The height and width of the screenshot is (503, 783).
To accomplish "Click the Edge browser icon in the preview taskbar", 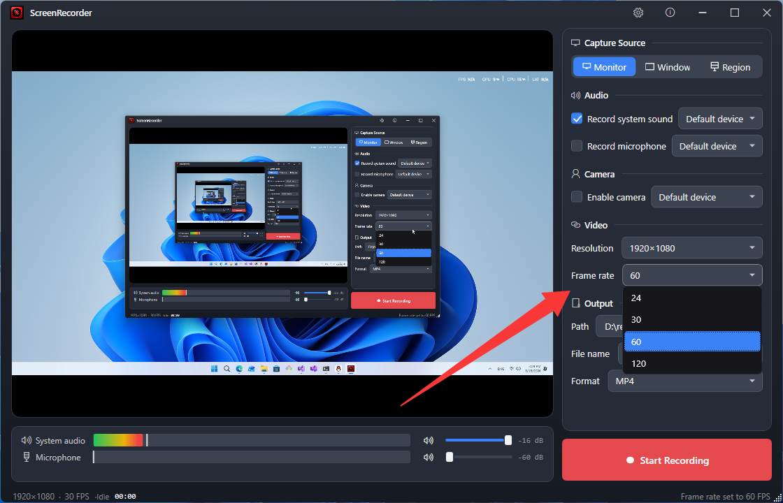I will coord(239,369).
